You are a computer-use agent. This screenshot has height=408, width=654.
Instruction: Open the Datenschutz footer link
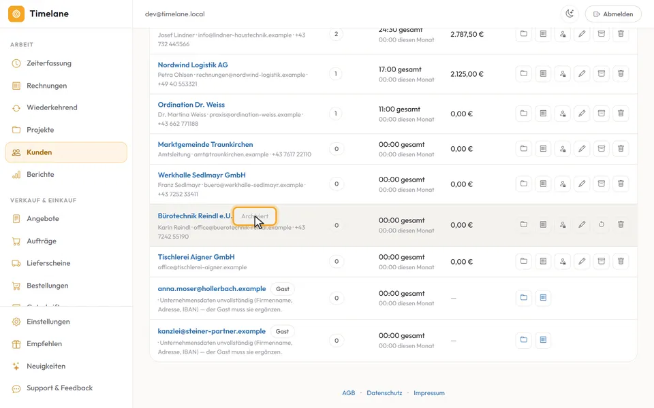(384, 393)
